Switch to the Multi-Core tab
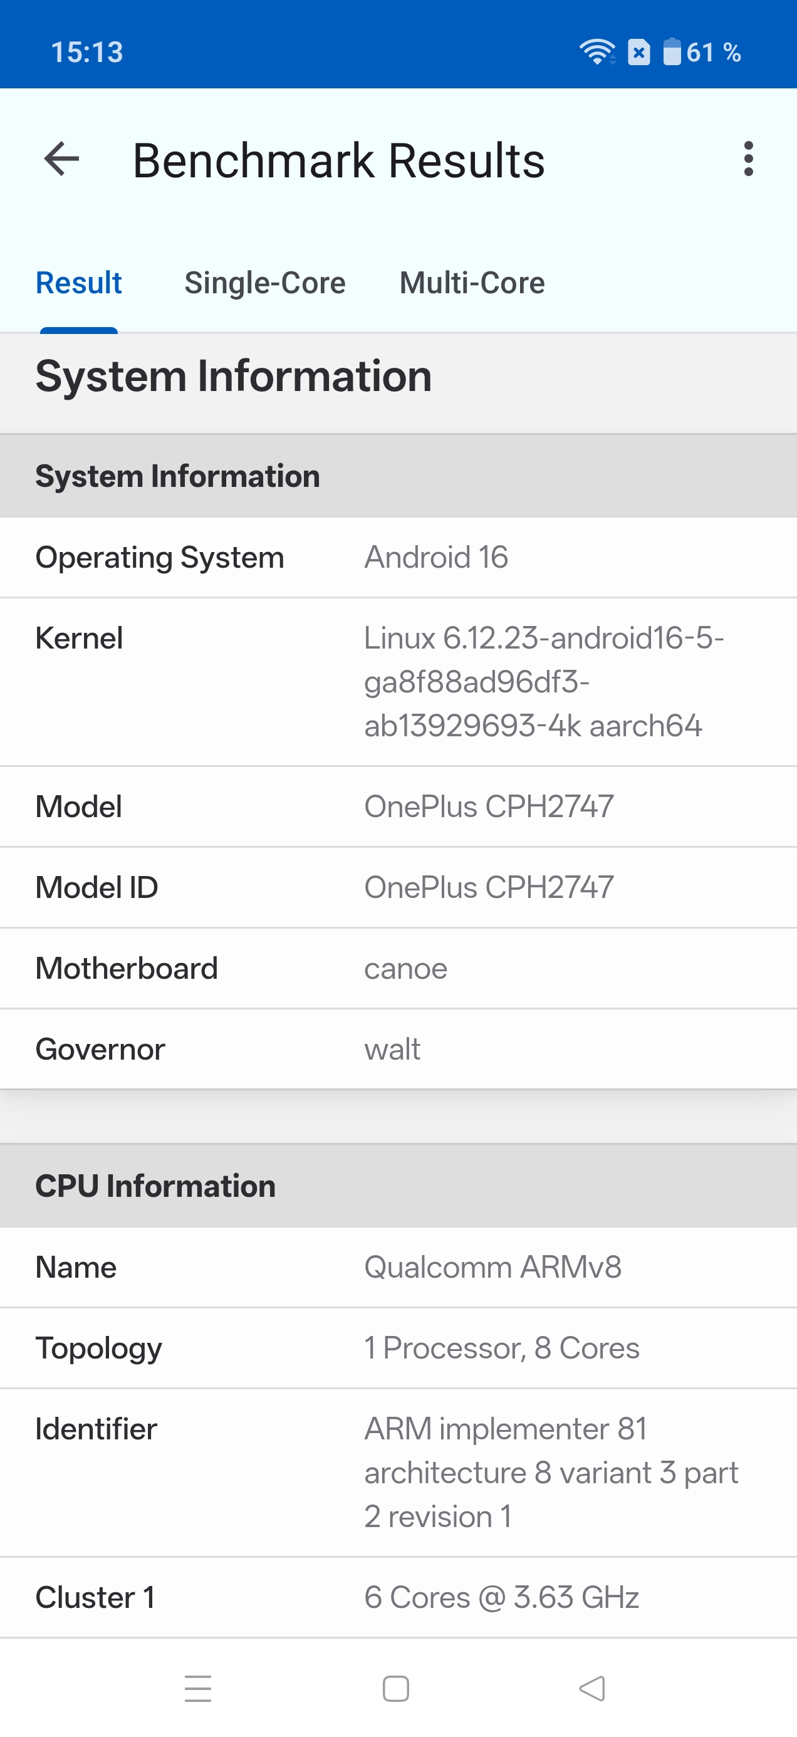Image resolution: width=797 pixels, height=1737 pixels. [472, 283]
